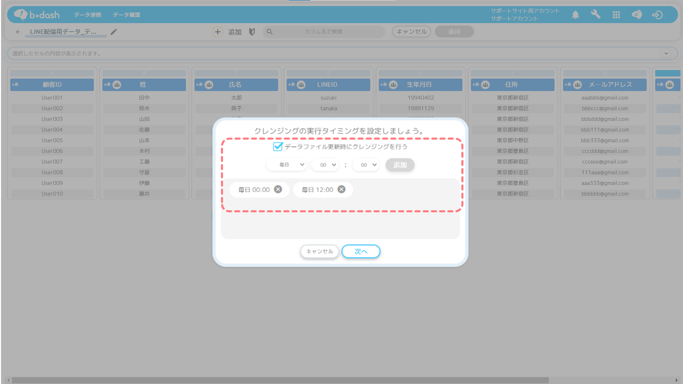Image resolution: width=683 pixels, height=384 pixels.
Task: Click the support chat bird icon
Action: [x=637, y=15]
